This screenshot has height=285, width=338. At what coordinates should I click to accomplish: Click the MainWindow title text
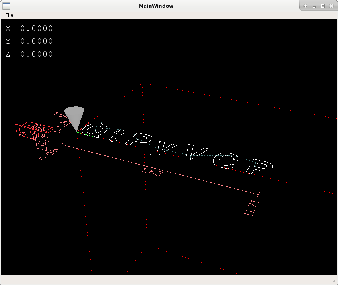tap(156, 6)
